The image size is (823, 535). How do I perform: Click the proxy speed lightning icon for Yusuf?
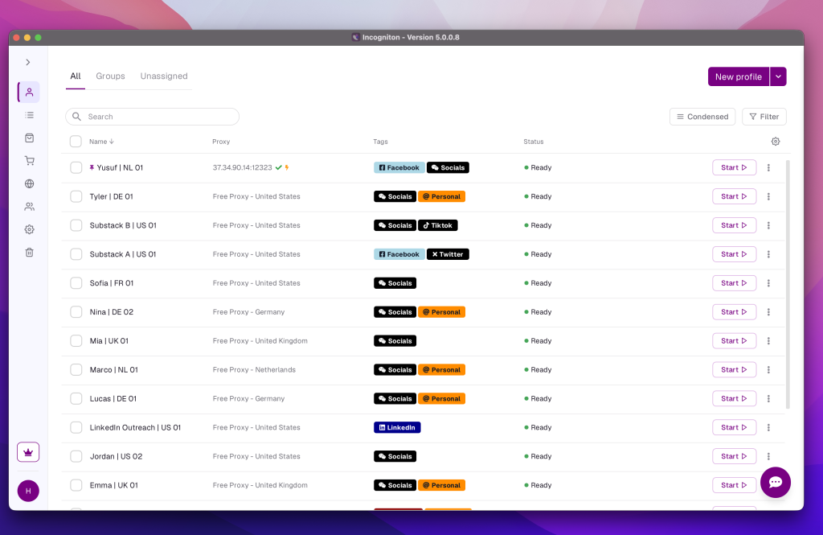tap(287, 167)
